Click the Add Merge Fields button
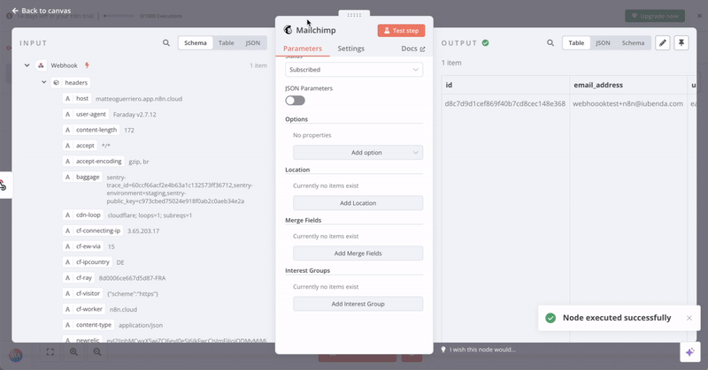The width and height of the screenshot is (708, 370). [x=358, y=253]
